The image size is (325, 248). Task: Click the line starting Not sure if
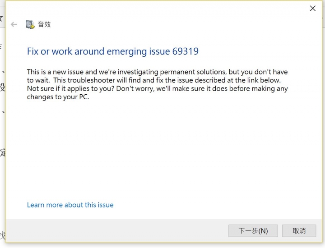click(x=158, y=88)
